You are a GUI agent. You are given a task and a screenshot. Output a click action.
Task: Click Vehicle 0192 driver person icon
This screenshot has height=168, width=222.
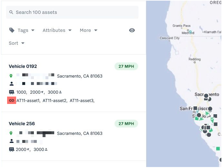[12, 84]
